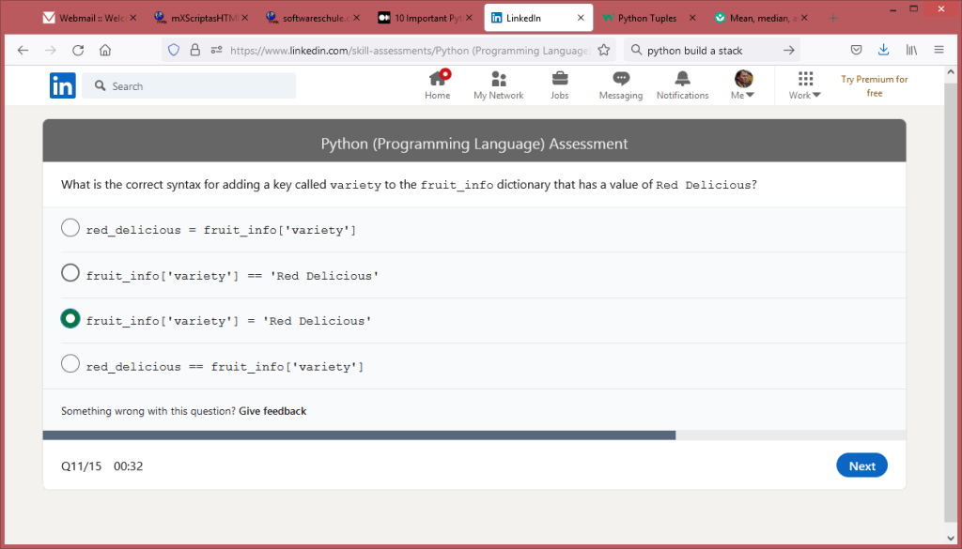Go to My Network icon
Screen dimensions: 962x549
click(x=499, y=80)
